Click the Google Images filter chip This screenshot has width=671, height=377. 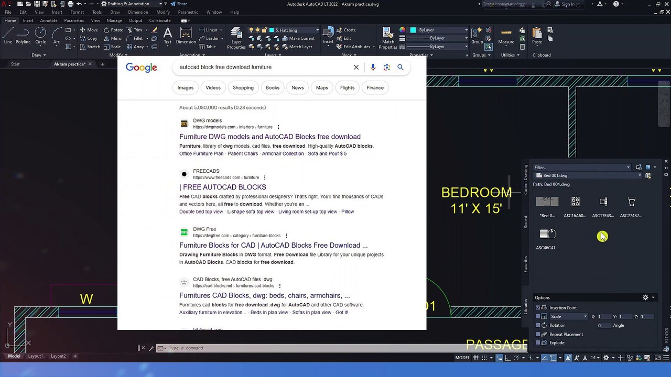(186, 87)
